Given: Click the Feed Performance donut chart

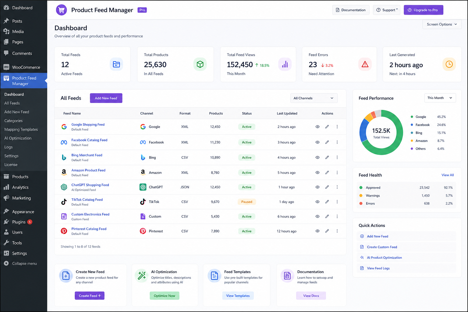Looking at the screenshot, I should pyautogui.click(x=381, y=133).
